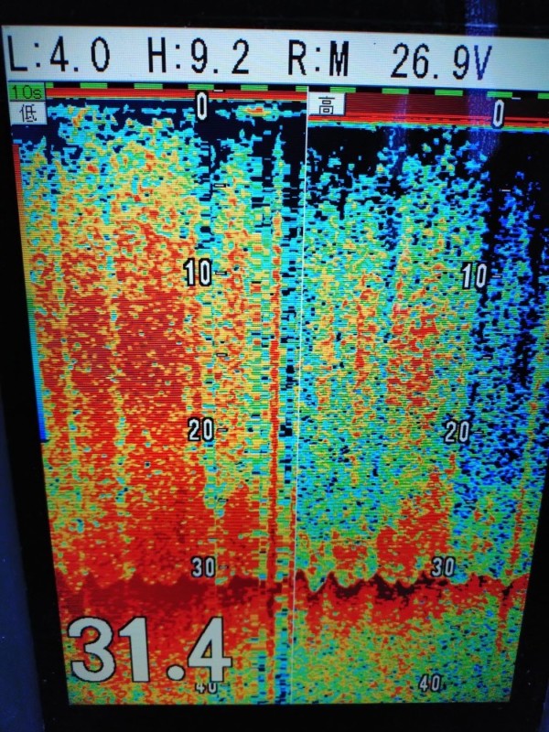The height and width of the screenshot is (732, 549).
Task: Click the large 31.4 depth reading
Action: tap(148, 649)
